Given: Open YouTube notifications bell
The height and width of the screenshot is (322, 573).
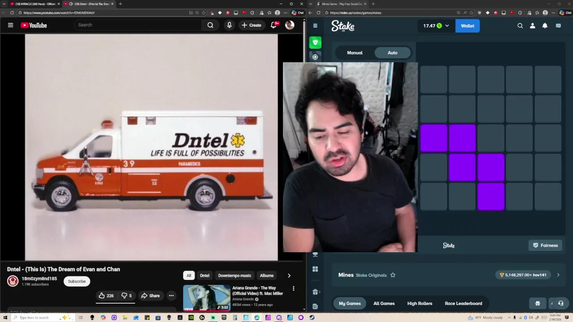Looking at the screenshot, I should (x=274, y=25).
